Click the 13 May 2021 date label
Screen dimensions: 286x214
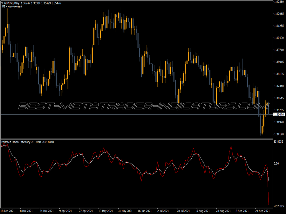coord(106,211)
